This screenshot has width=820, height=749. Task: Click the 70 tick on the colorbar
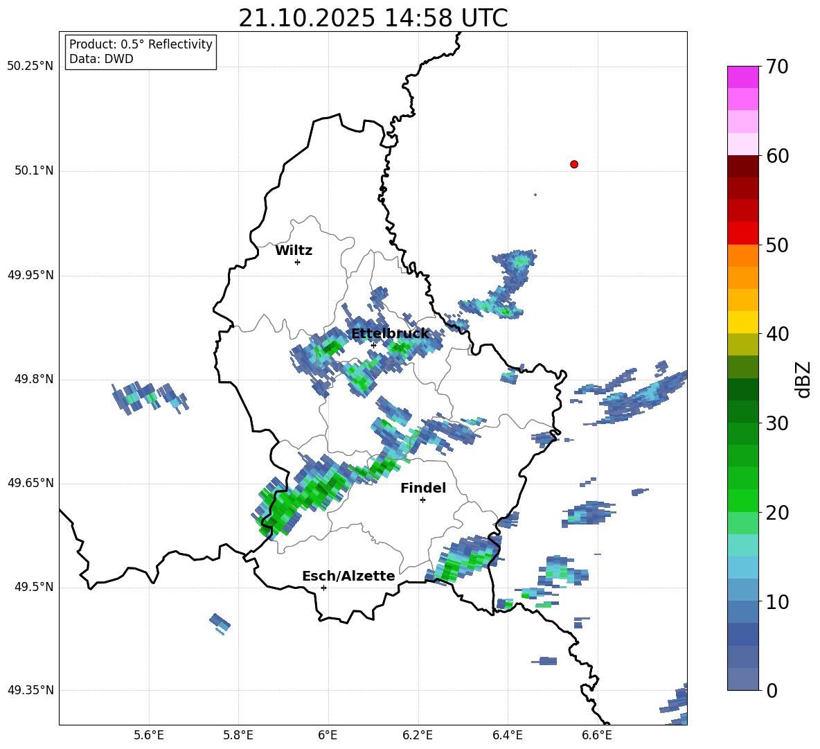(777, 67)
